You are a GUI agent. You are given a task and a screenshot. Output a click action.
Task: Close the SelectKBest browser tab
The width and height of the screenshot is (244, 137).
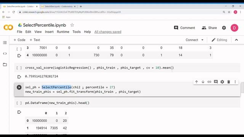coord(75,6)
